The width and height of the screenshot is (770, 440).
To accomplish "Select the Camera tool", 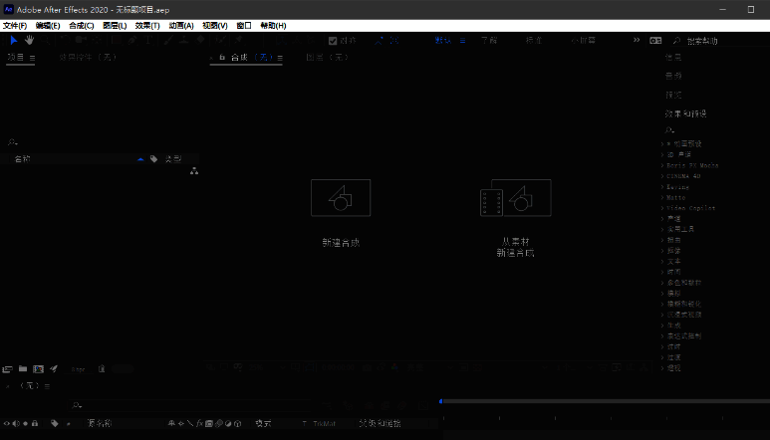I will 81,40.
